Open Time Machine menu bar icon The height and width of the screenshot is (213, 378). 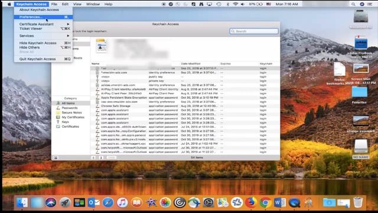[219, 4]
